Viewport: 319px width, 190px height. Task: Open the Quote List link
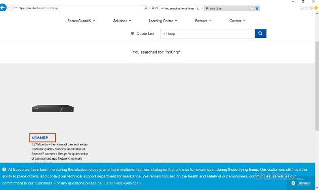tap(145, 33)
